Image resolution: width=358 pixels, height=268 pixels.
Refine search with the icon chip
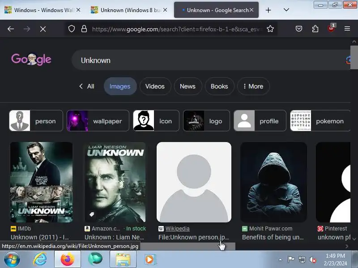tap(156, 121)
